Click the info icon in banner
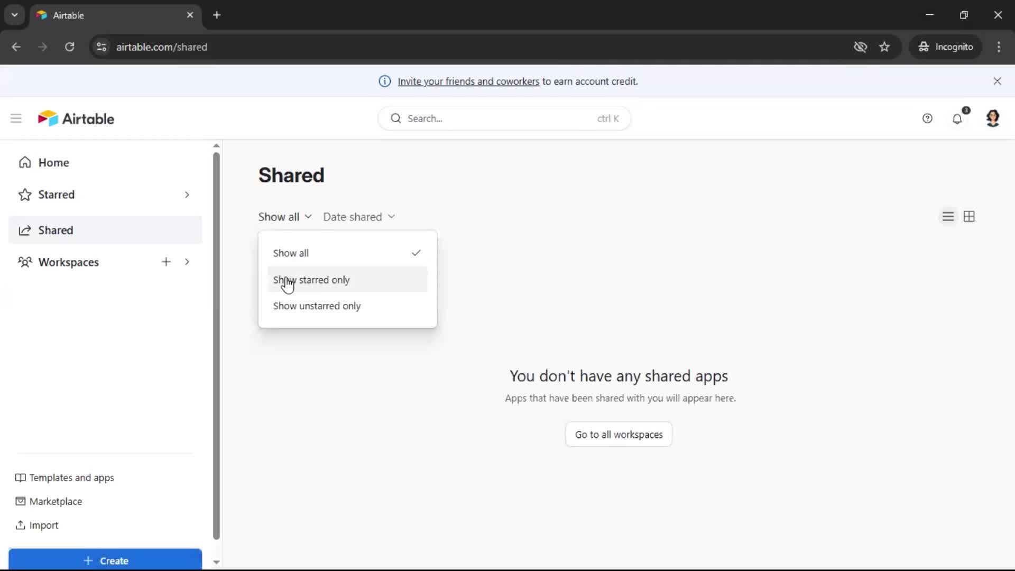The image size is (1015, 571). [385, 81]
